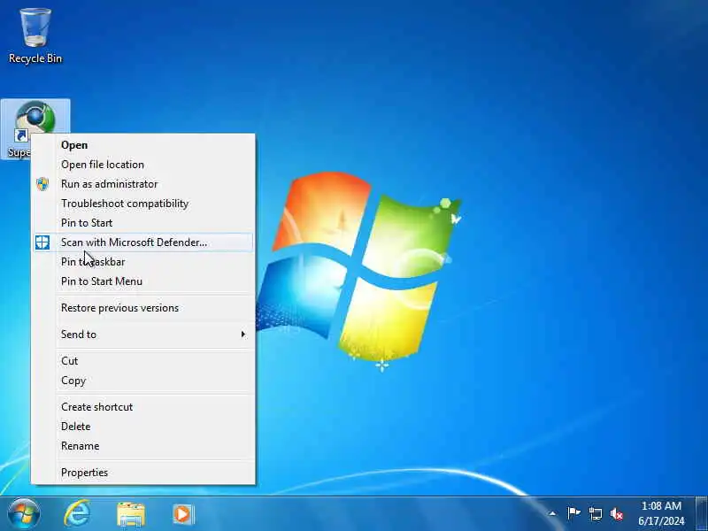Open the clock showing 1:08 AM

pyautogui.click(x=661, y=514)
